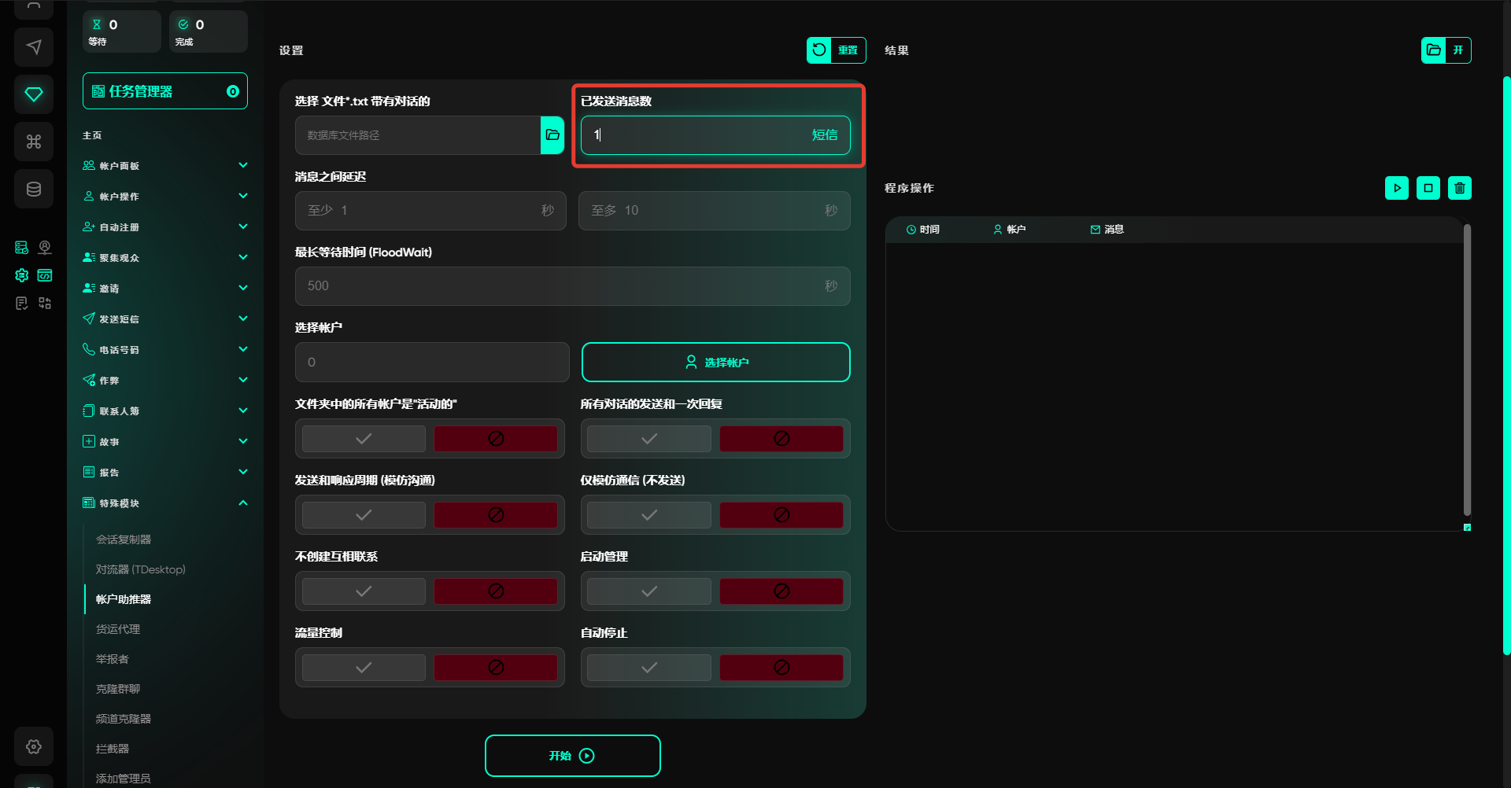This screenshot has height=788, width=1511.
Task: Click the 最长等待时间 FloodWait input field
Action: click(x=559, y=286)
